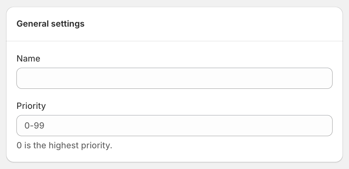Select the "General settings" heading
Viewport: 349px width, 169px height.
50,24
